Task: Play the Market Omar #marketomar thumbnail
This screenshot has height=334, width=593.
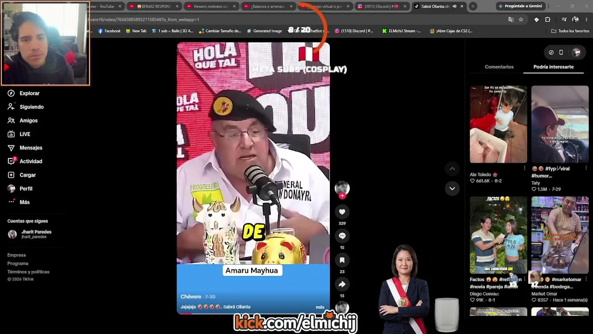Action: coord(560,235)
